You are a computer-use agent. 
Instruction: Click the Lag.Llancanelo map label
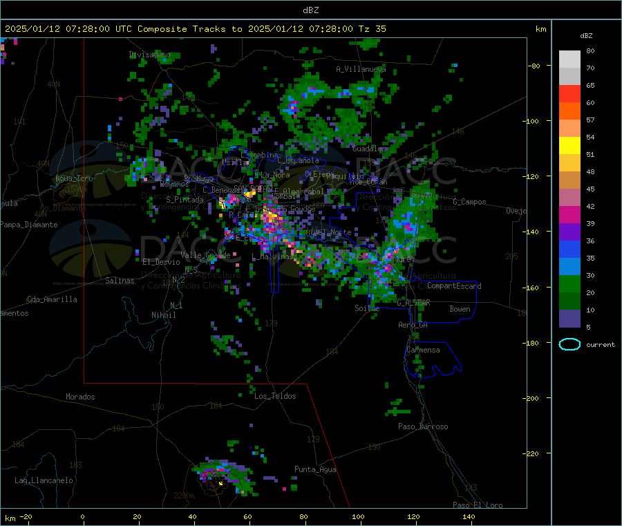pos(44,481)
